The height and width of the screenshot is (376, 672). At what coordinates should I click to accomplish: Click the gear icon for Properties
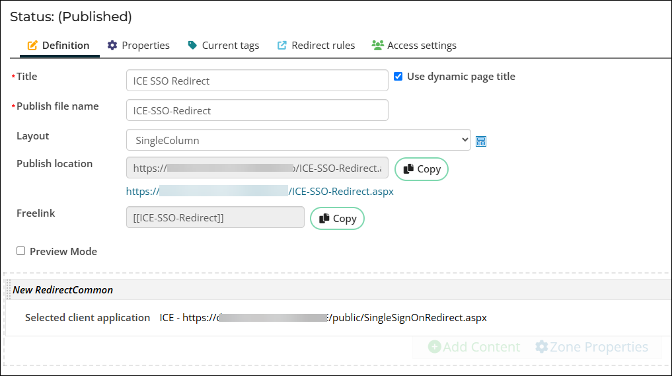click(x=112, y=46)
